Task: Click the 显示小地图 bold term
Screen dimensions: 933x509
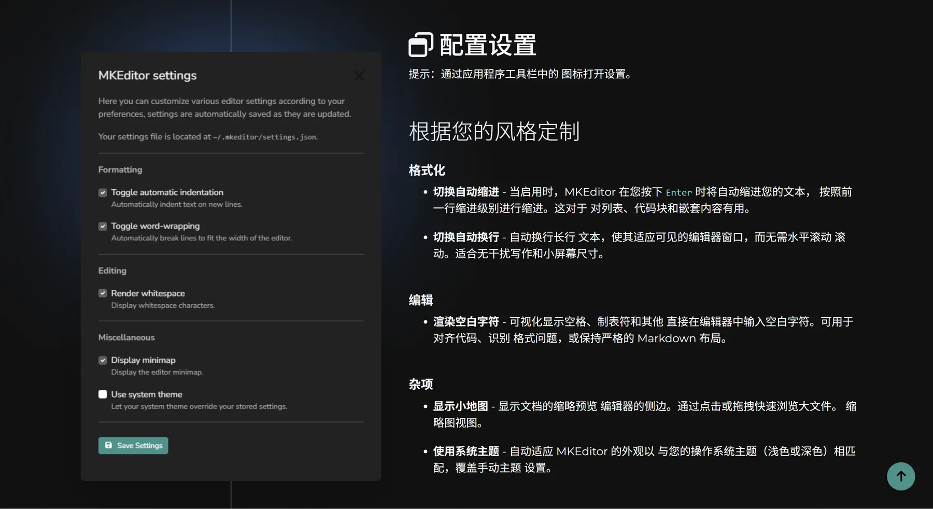Action: (x=460, y=406)
